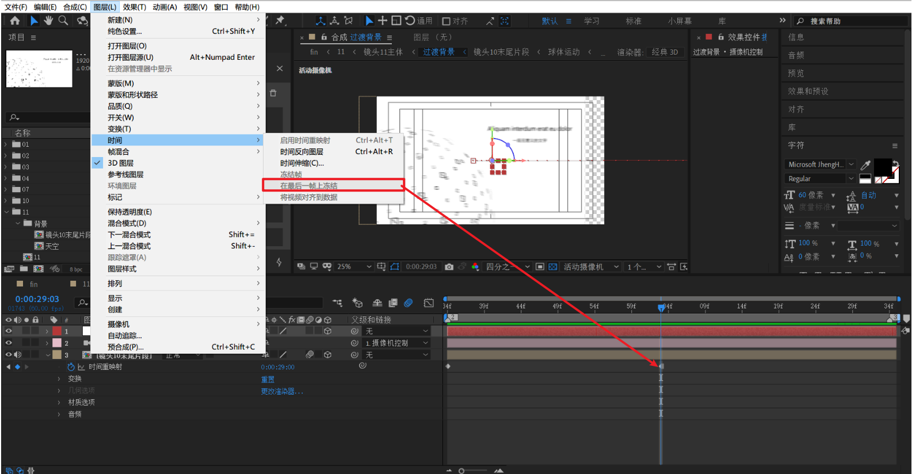Click the 镜头11主体 breadcrumb
Screen dimensions: 912x474
pyautogui.click(x=383, y=52)
